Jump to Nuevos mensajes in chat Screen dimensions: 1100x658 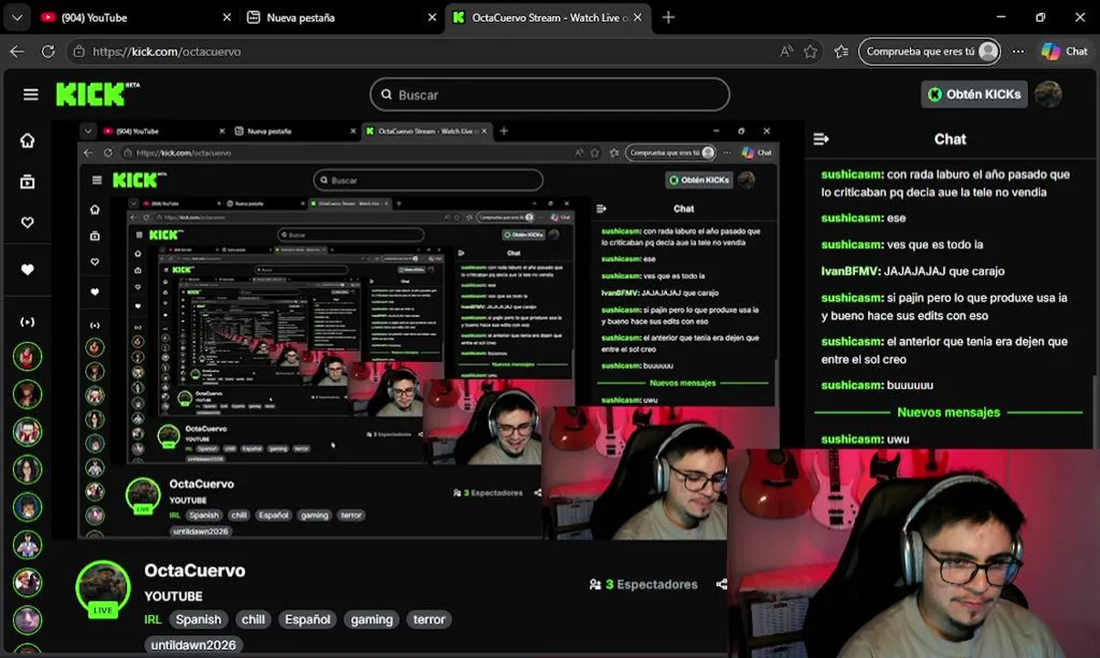point(948,412)
